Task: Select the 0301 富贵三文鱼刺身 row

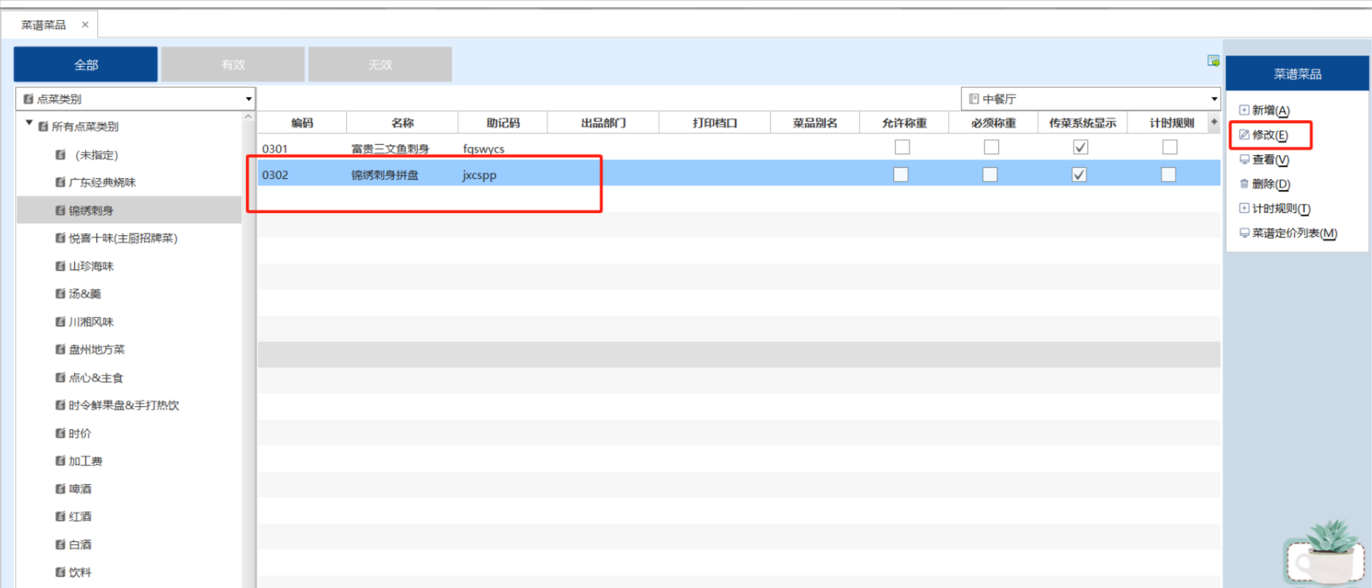Action: click(390, 149)
